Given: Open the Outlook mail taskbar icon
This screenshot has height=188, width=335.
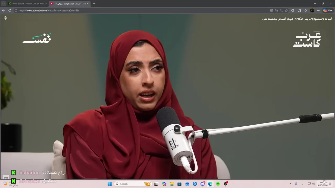Looking at the screenshot, I should pyautogui.click(x=187, y=184).
